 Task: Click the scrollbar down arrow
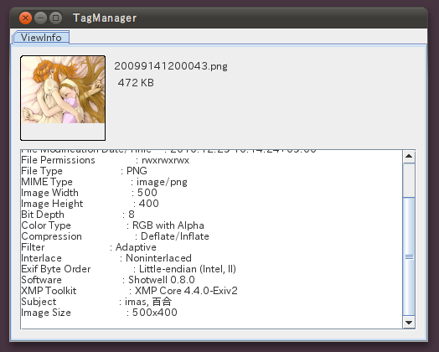tap(409, 323)
